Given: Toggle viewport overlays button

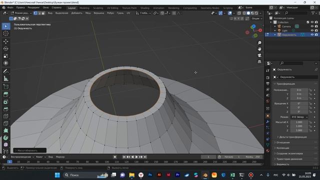Looking at the screenshot, I should click(230, 13).
